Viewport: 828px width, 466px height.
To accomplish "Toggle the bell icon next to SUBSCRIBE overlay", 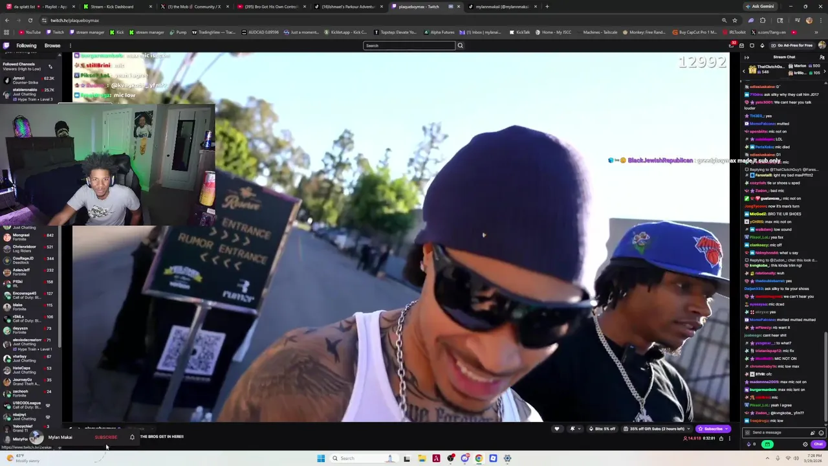I will [132, 437].
